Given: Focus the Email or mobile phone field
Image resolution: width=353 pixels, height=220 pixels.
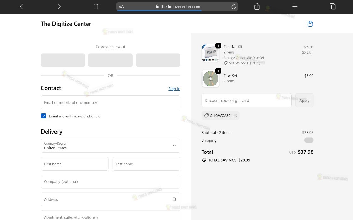Looking at the screenshot, I should pyautogui.click(x=110, y=102).
